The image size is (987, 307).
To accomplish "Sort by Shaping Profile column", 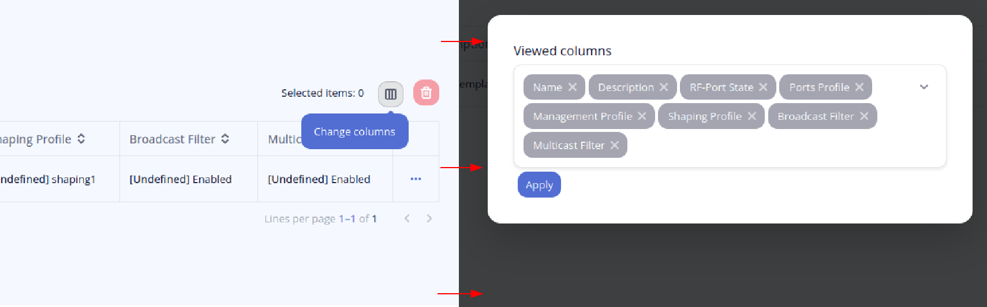I will pos(81,139).
